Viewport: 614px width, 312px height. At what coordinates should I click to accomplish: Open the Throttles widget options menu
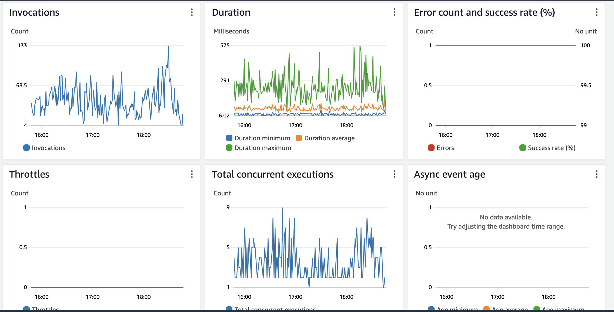tap(192, 174)
